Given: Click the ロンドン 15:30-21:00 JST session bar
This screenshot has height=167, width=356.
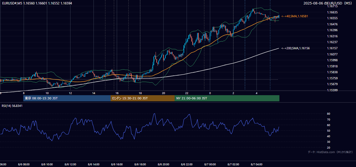Looking at the screenshot, I should pyautogui.click(x=143, y=98).
